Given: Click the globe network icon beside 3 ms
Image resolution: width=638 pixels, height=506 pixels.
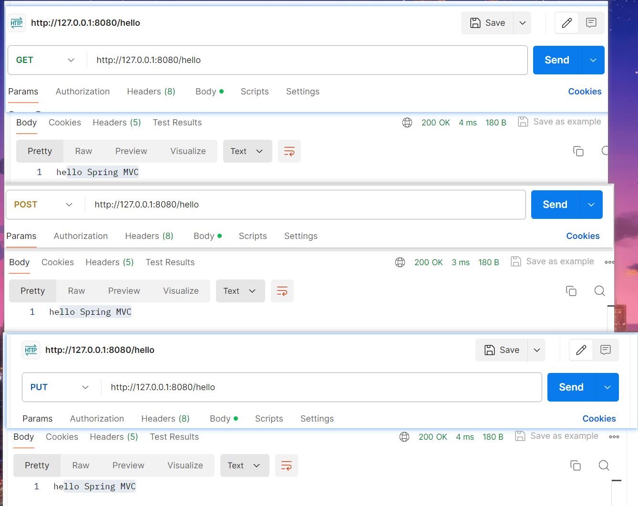Looking at the screenshot, I should click(400, 262).
